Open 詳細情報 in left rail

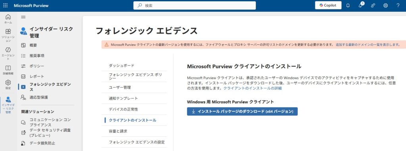tap(8, 70)
